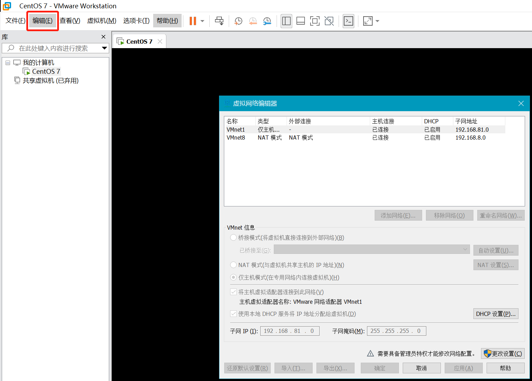Screen dimensions: 532x381
Task: Click the send Ctrl+Alt+Del toolbar icon
Action: tap(219, 21)
